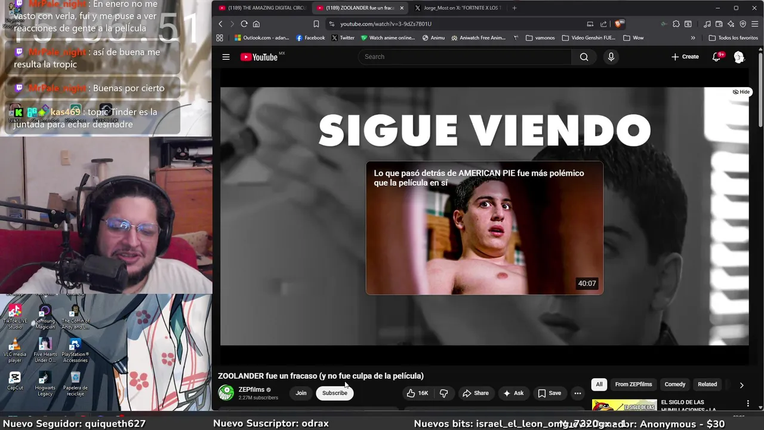Image resolution: width=764 pixels, height=430 pixels.
Task: Expand hidden bookmarks with double chevron
Action: 693,38
